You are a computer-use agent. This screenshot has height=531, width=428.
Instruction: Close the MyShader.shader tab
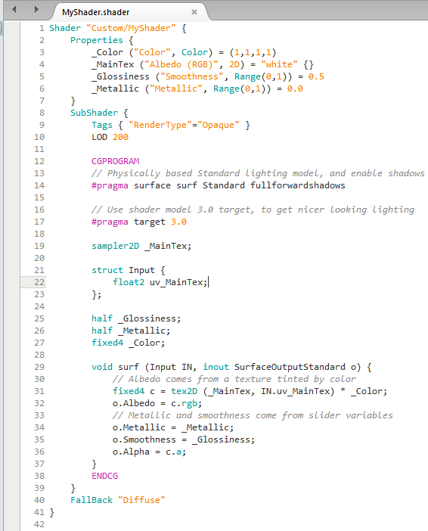tap(194, 12)
